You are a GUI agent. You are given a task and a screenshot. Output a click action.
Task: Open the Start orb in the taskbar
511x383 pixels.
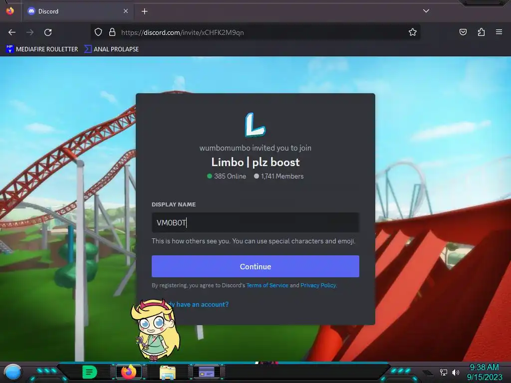tap(13, 373)
